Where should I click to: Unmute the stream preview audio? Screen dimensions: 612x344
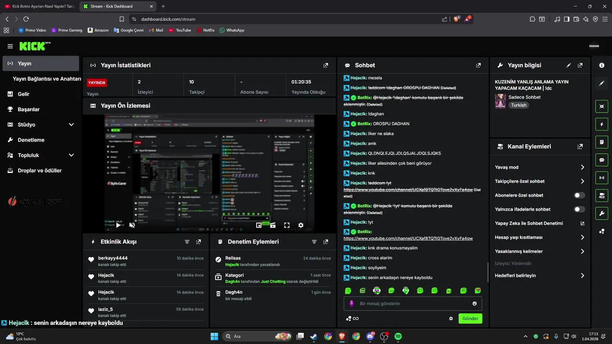[x=132, y=225]
